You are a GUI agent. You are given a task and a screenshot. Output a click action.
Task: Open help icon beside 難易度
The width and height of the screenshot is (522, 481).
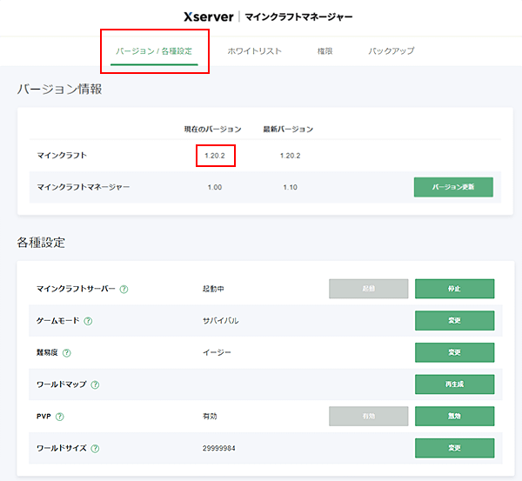[67, 353]
